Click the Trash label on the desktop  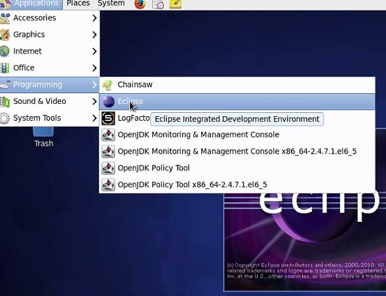[44, 144]
